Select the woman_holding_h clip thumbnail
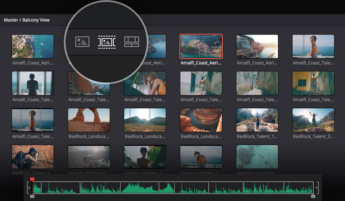 pos(89,157)
